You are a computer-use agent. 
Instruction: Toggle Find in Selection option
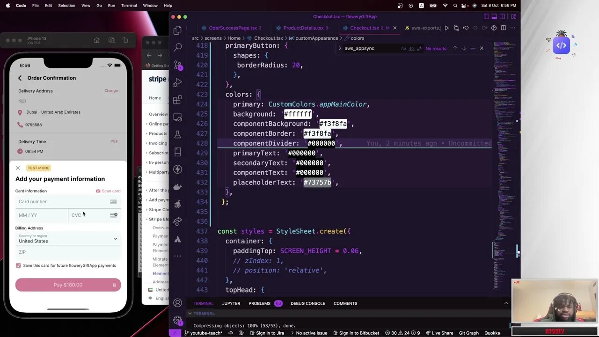pos(473,48)
